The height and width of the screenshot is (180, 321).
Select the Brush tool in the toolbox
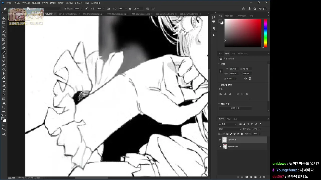(x=4, y=52)
